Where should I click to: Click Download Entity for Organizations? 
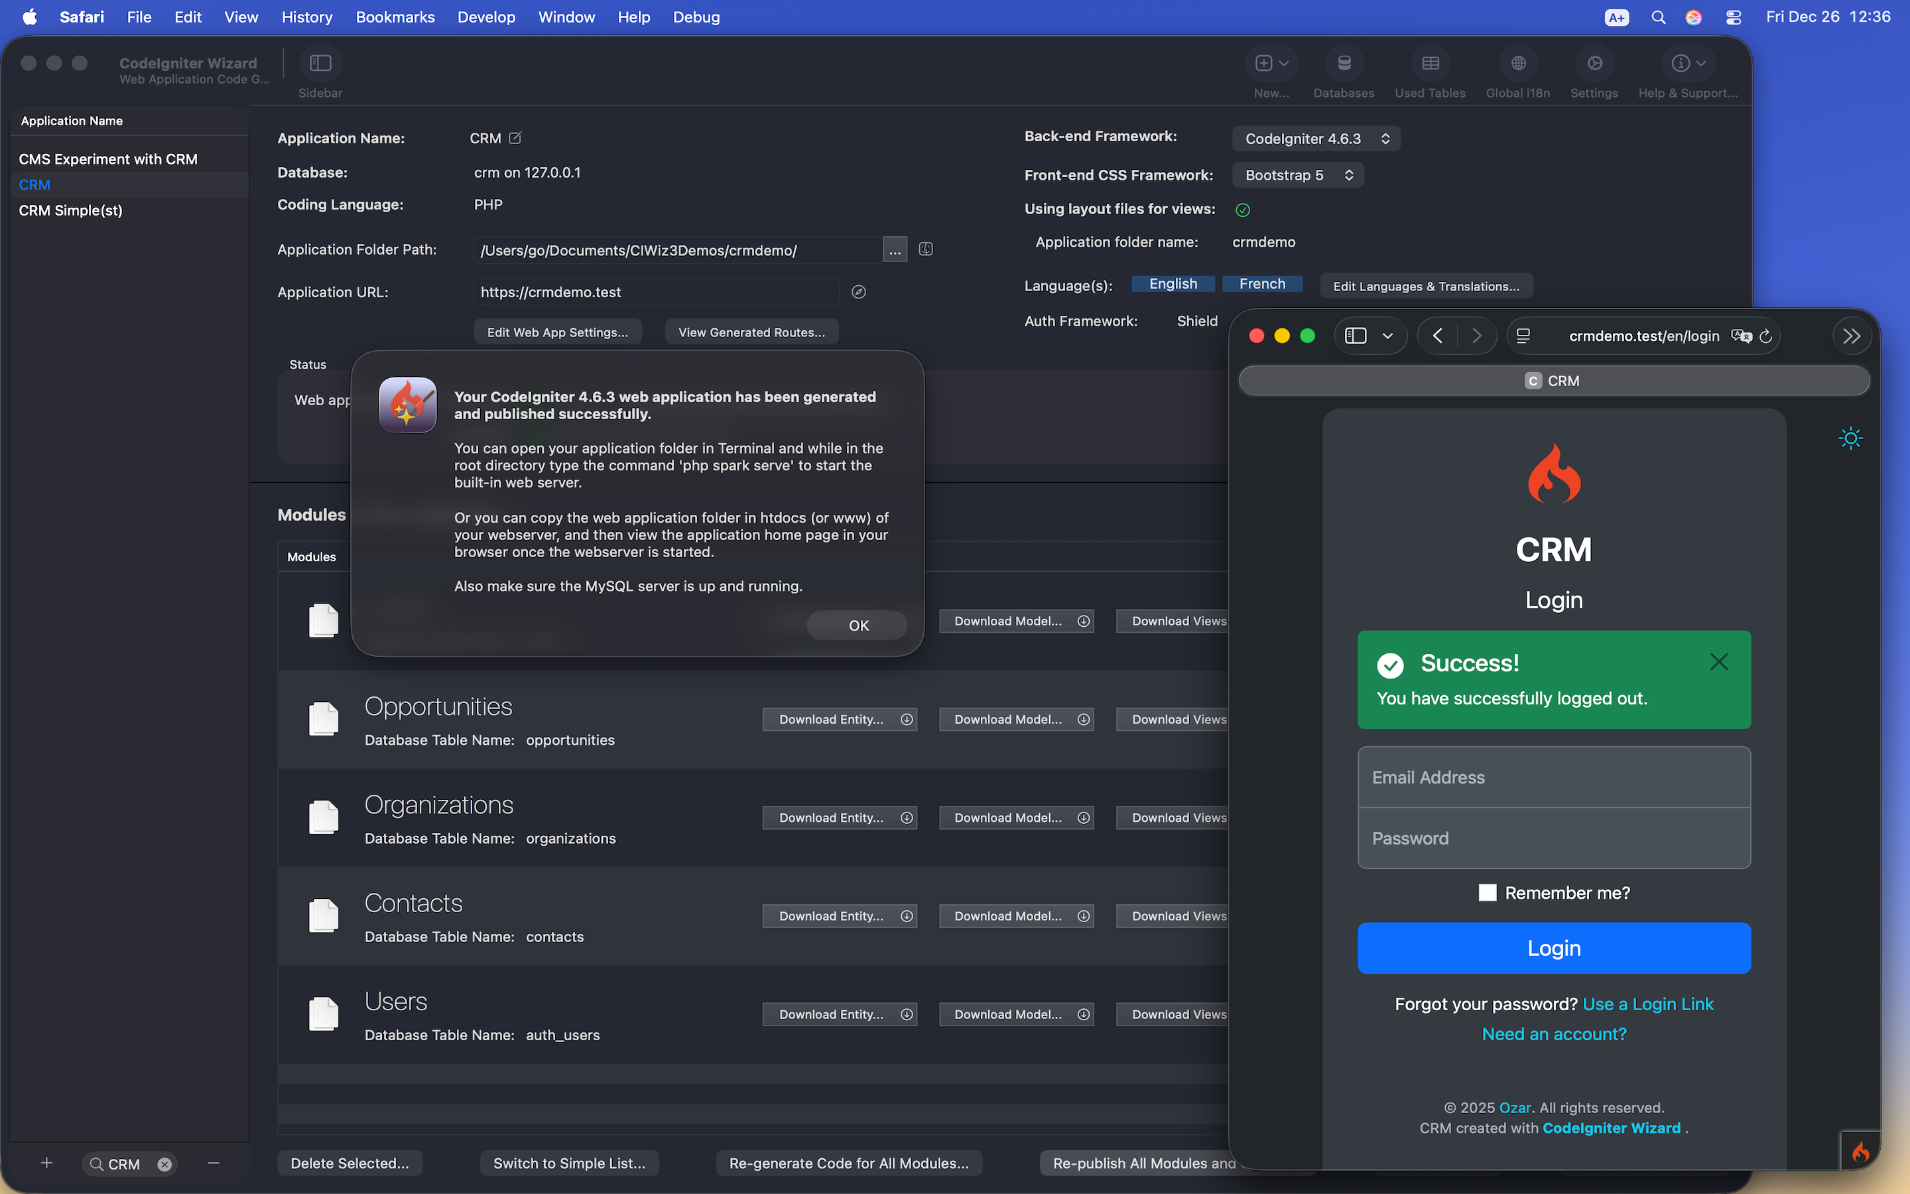pyautogui.click(x=840, y=818)
